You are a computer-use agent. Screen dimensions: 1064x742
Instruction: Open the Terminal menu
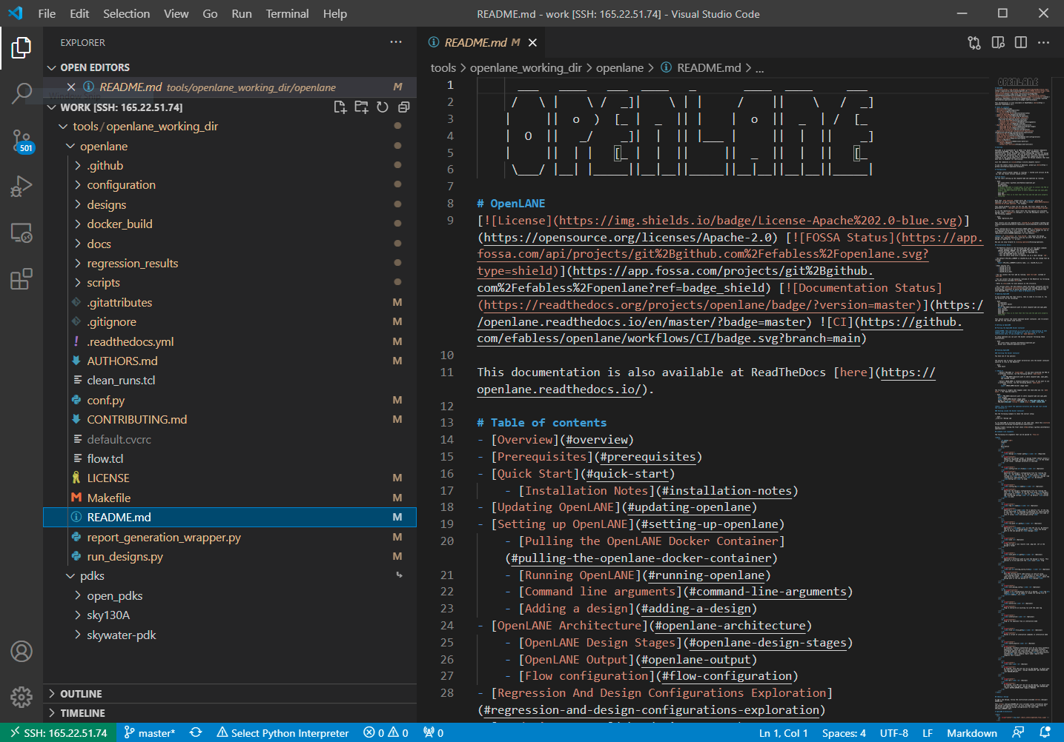(287, 13)
